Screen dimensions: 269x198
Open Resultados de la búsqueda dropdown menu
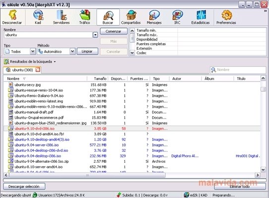tap(55, 62)
